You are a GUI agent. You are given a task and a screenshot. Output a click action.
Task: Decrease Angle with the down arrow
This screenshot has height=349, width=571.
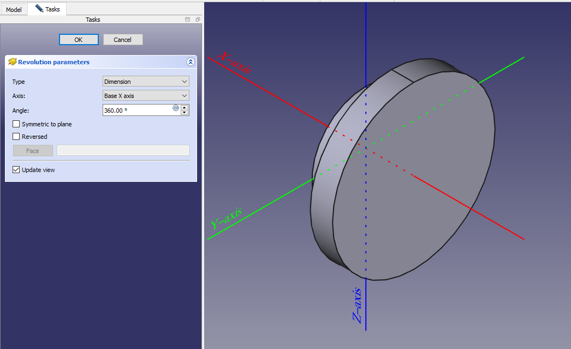point(185,113)
